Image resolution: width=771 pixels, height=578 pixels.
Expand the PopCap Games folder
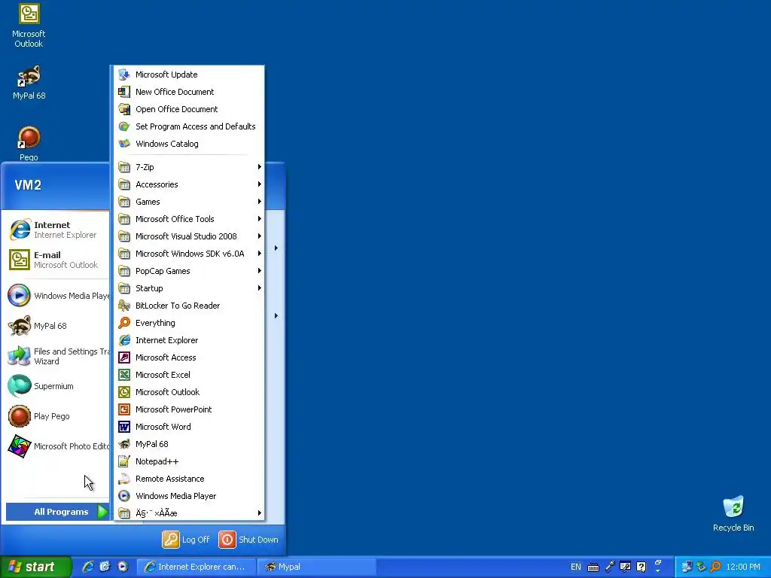(x=187, y=271)
